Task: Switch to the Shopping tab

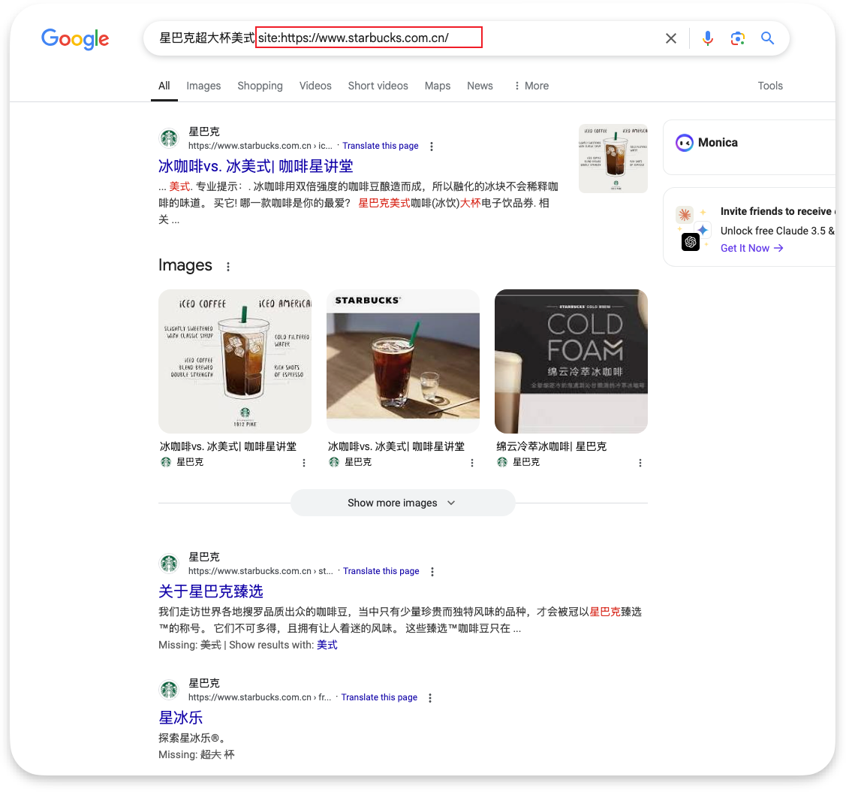Action: pyautogui.click(x=260, y=86)
